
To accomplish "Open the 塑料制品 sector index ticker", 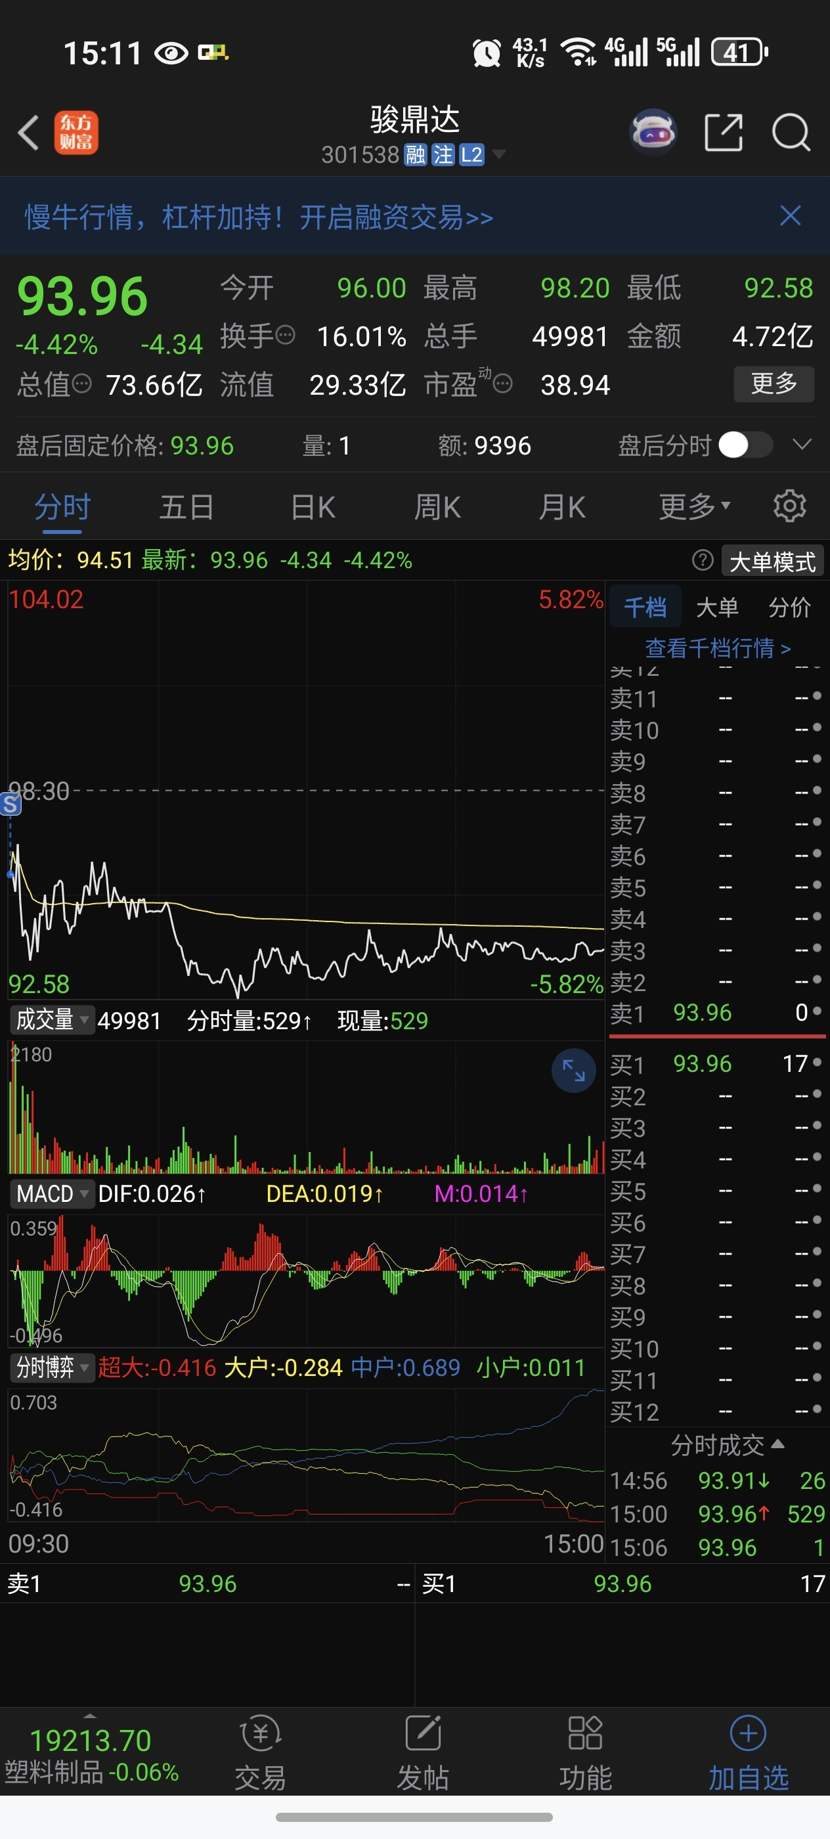I will [x=91, y=1756].
